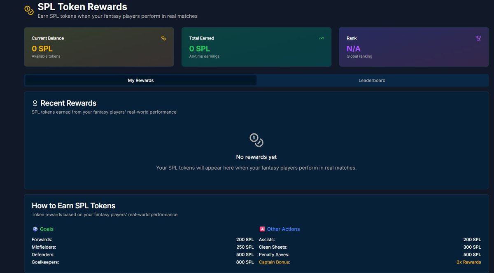494x273 pixels.
Task: Click the trending arrow icon in Total Earned card
Action: click(x=321, y=38)
